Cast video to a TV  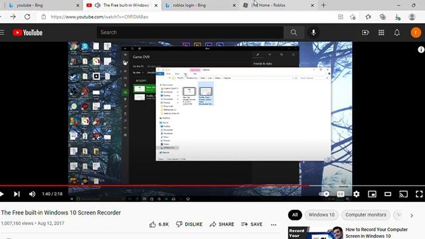(x=404, y=194)
